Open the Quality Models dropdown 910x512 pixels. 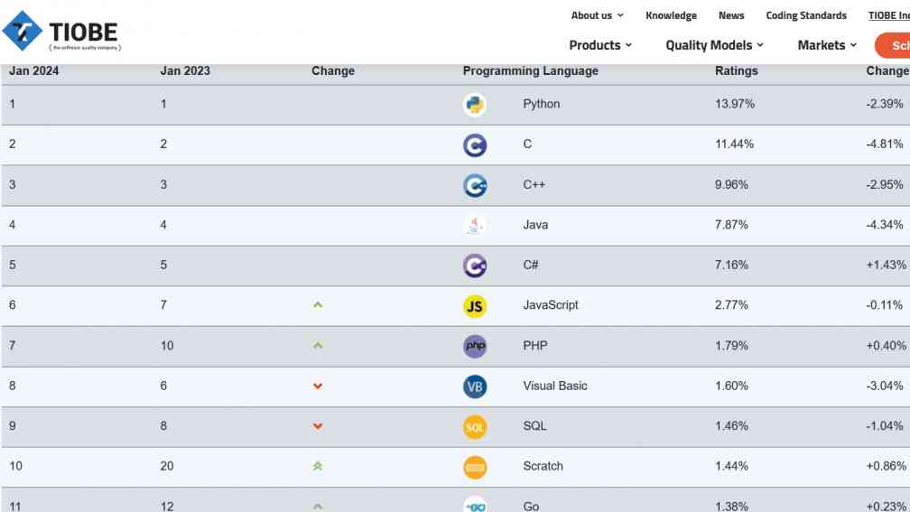(x=714, y=45)
